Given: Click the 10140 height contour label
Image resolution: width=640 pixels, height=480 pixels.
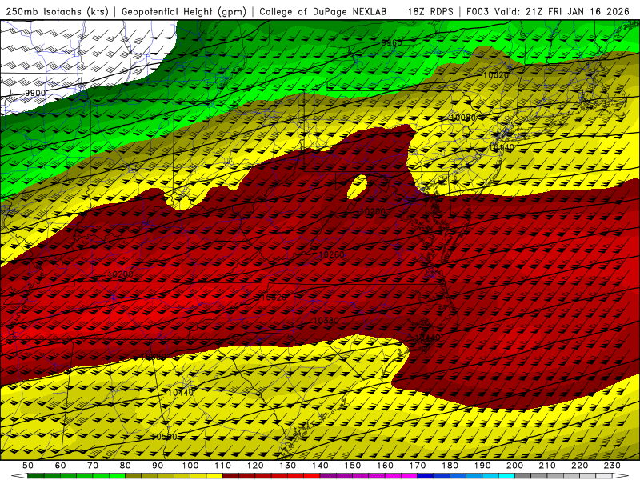Looking at the screenshot, I should pyautogui.click(x=502, y=147).
